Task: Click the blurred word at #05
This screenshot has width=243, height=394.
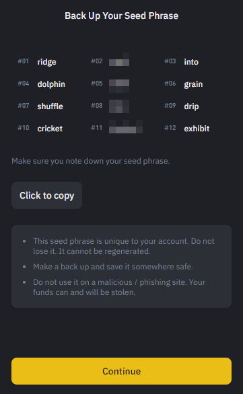Action: tap(119, 86)
